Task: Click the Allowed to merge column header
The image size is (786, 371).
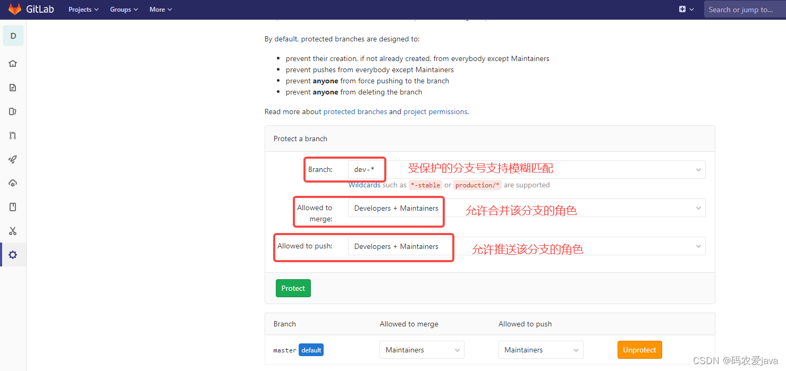Action: (409, 324)
